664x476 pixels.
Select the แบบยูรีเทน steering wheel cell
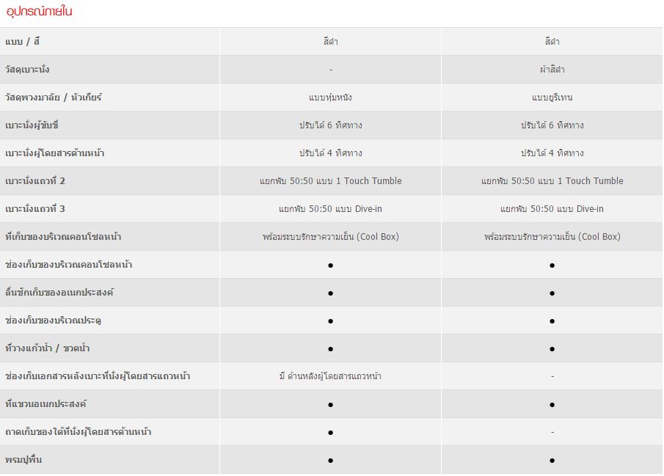552,98
